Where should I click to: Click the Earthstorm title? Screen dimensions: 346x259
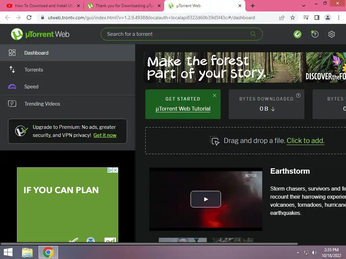[290, 171]
